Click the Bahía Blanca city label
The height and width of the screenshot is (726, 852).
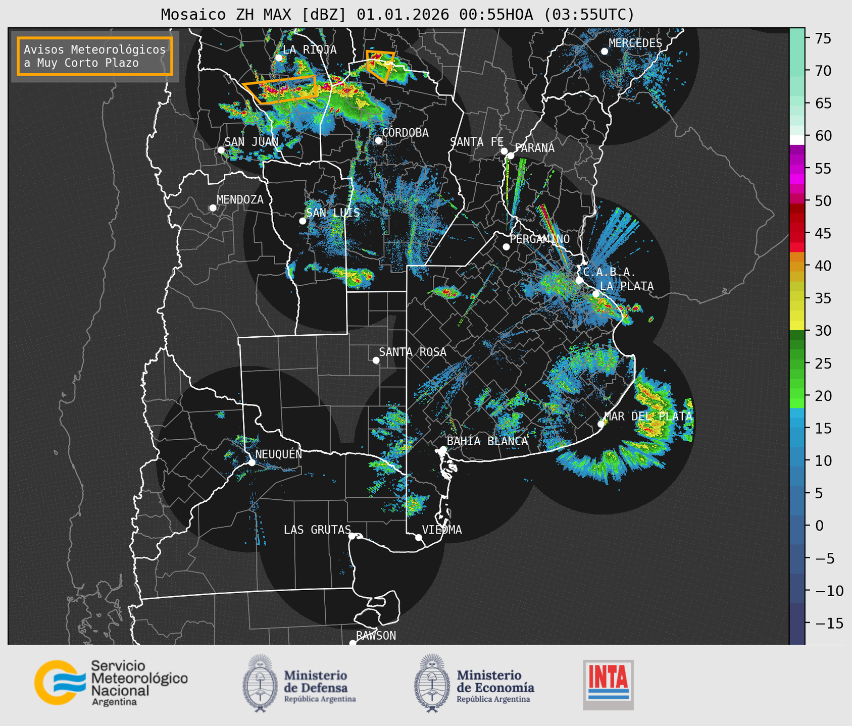(x=487, y=441)
